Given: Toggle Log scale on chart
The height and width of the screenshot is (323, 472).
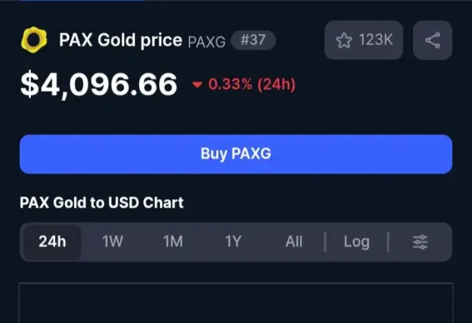Looking at the screenshot, I should pyautogui.click(x=356, y=241).
